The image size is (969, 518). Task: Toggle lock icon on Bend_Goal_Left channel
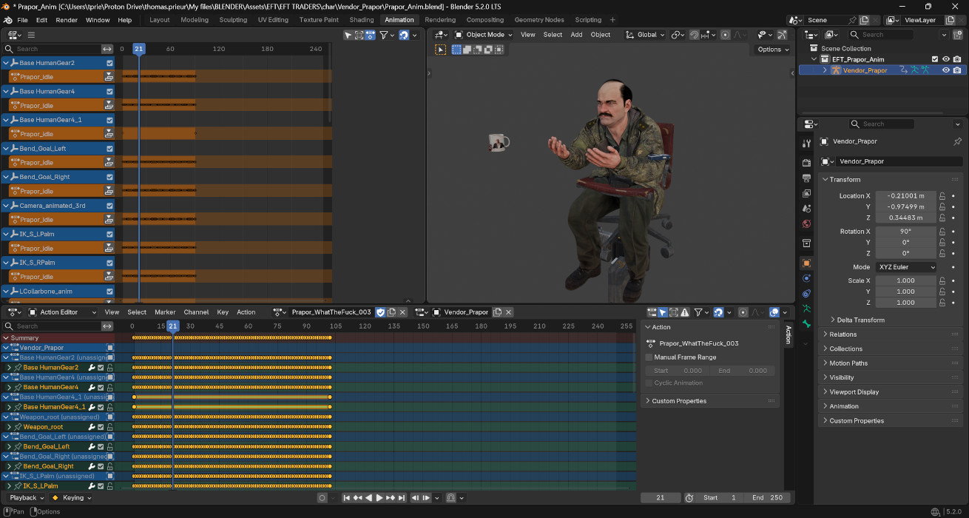109,447
